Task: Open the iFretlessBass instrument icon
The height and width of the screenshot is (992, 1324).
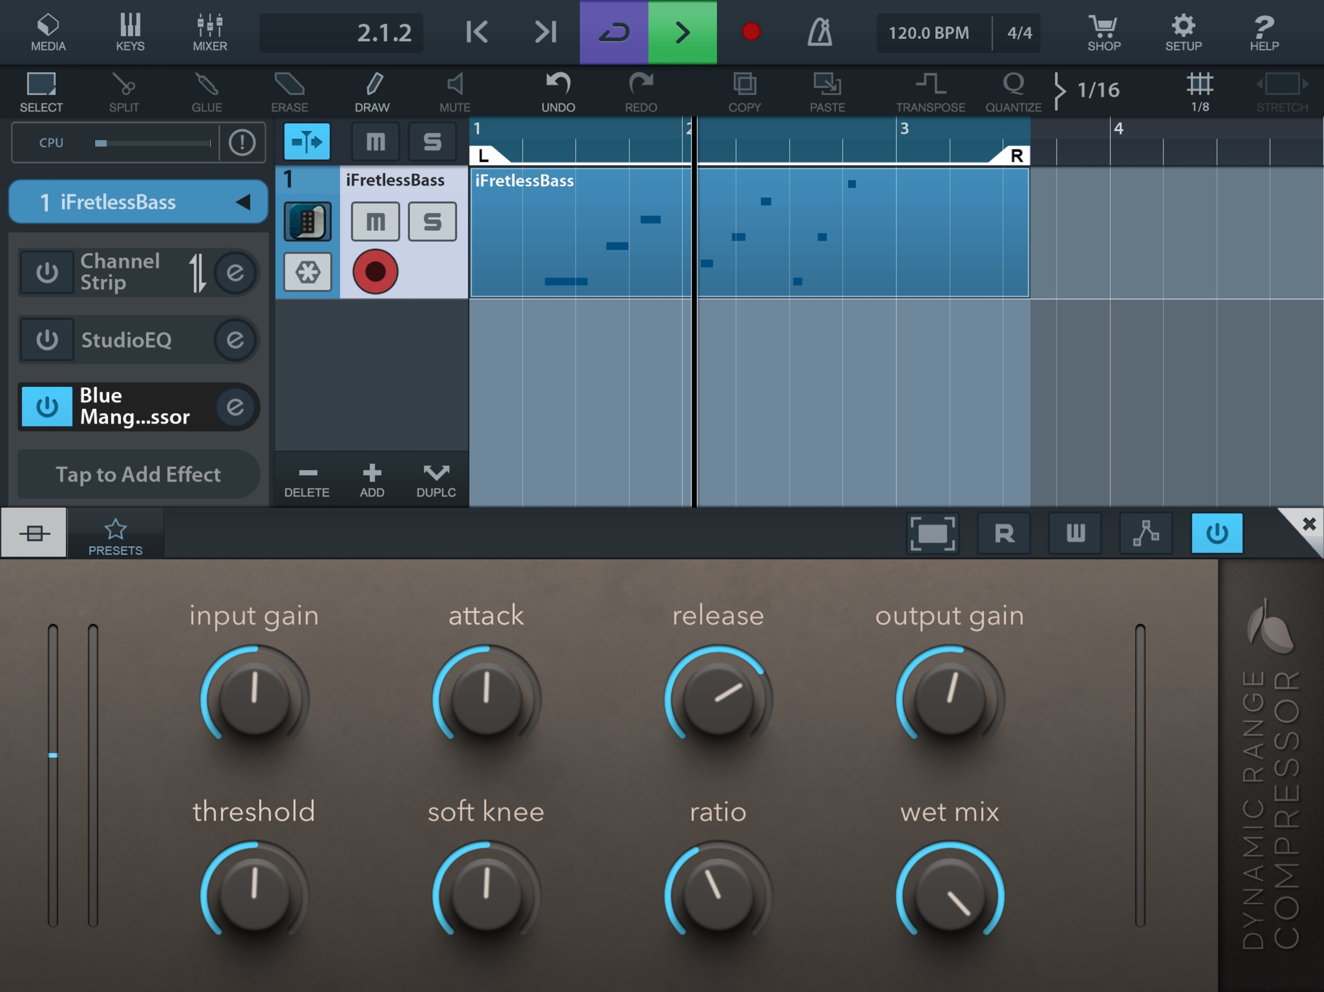Action: tap(307, 221)
